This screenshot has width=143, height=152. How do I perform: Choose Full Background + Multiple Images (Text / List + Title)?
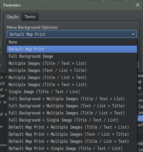72,106
